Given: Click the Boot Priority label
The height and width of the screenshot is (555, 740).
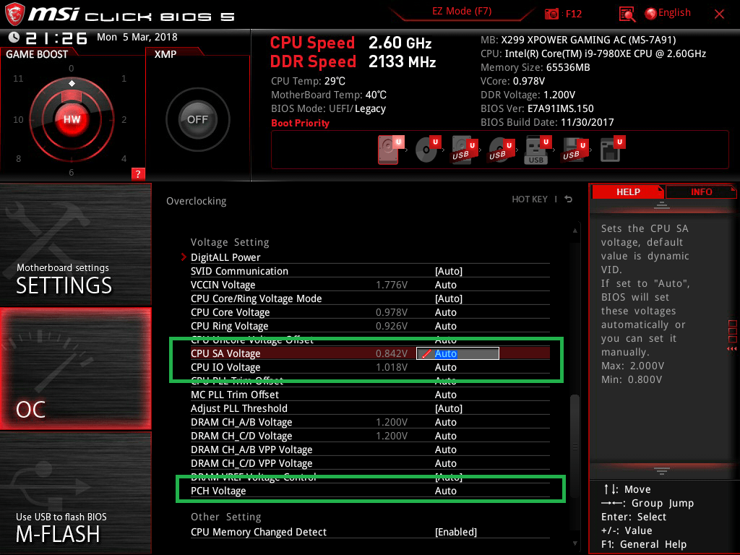Looking at the screenshot, I should coord(300,123).
